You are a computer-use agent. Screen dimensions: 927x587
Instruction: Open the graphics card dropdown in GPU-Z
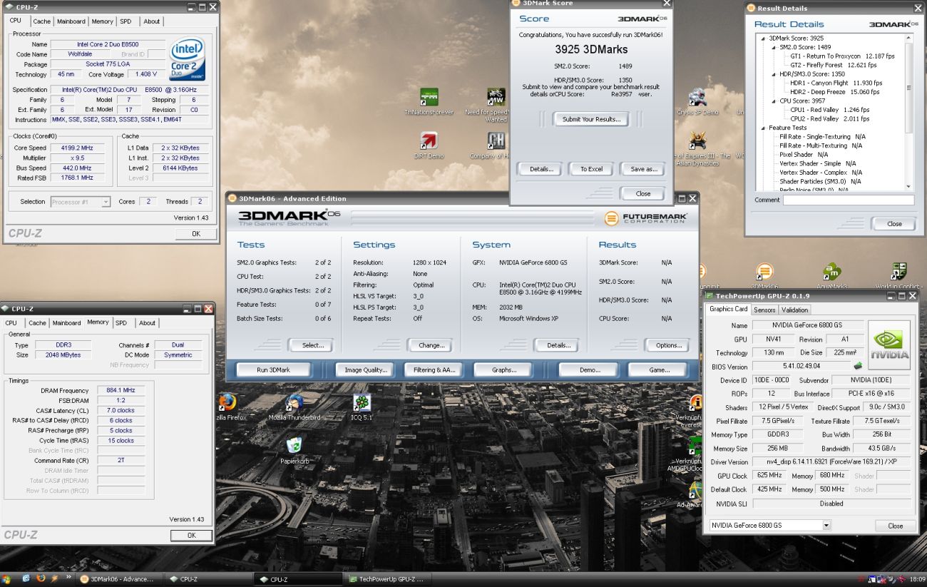click(770, 525)
